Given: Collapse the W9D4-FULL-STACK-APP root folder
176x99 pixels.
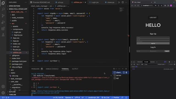Looking at the screenshot, I should click(x=18, y=9).
